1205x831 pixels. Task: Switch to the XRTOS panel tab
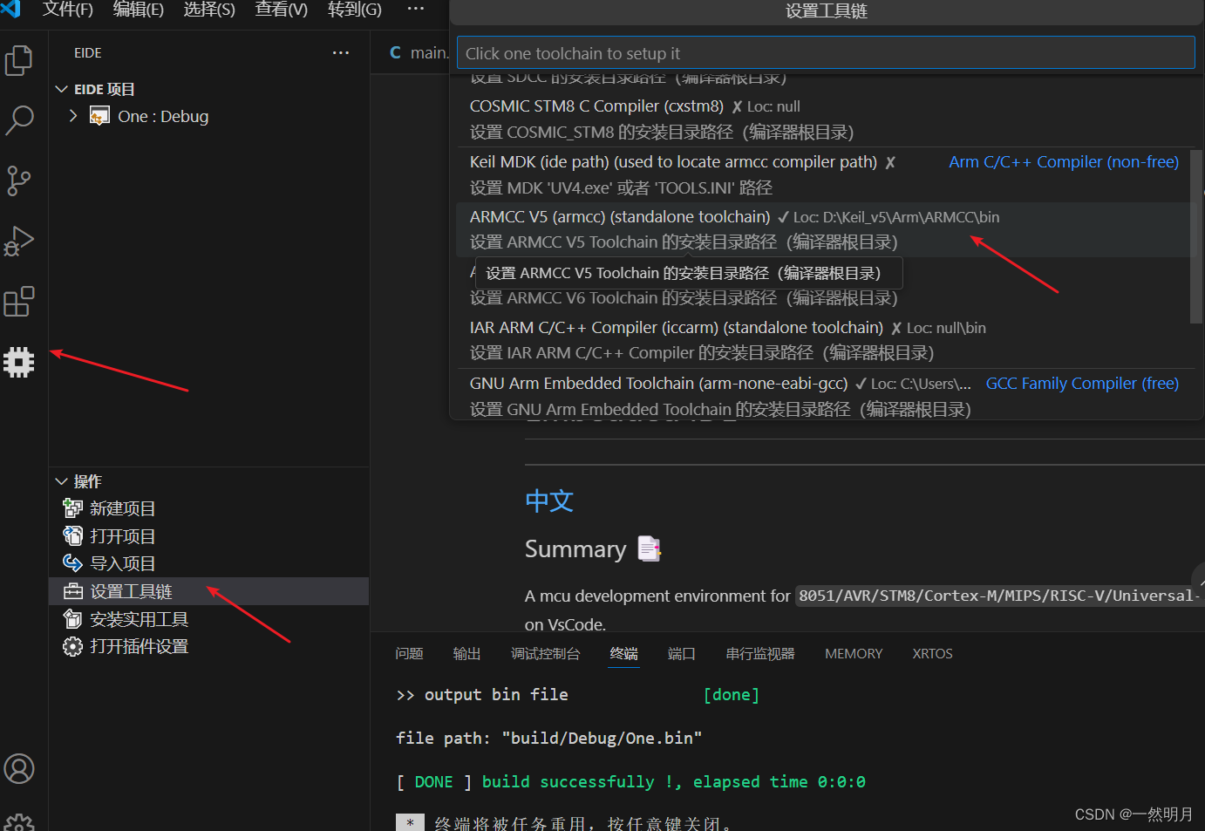932,653
